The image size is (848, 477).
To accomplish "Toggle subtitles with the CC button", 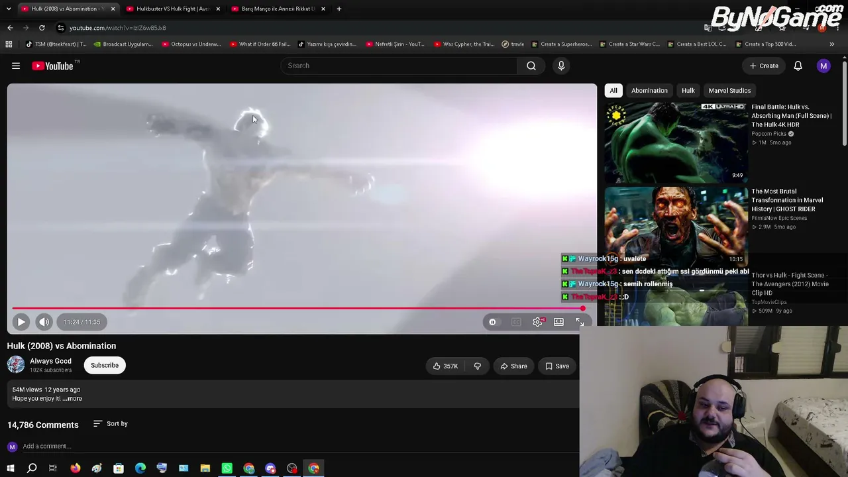I will tap(516, 322).
